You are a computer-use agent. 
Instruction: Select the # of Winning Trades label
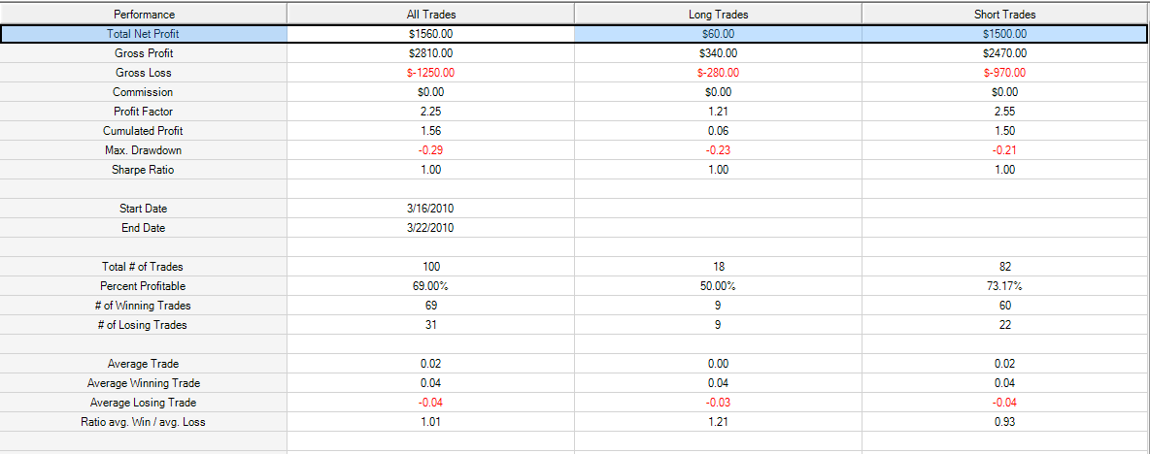[143, 306]
